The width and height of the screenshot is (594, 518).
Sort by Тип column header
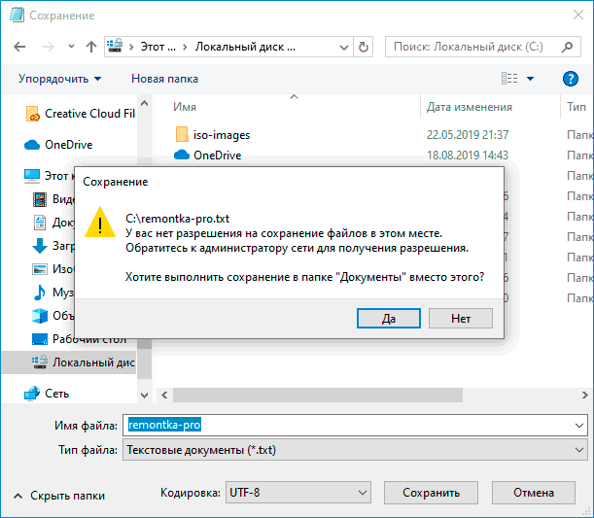(x=577, y=107)
